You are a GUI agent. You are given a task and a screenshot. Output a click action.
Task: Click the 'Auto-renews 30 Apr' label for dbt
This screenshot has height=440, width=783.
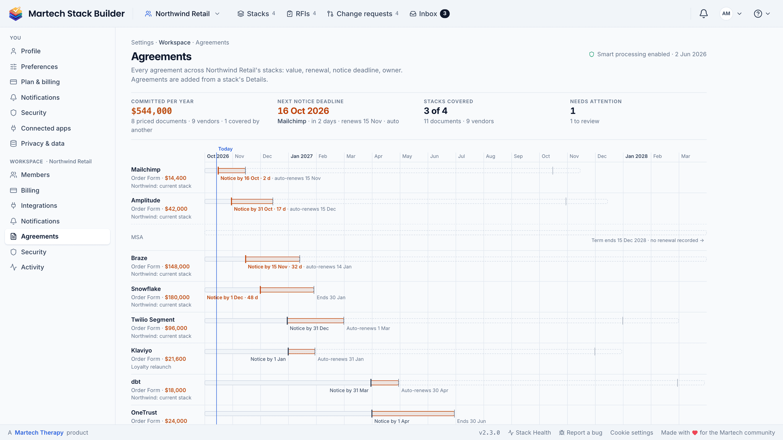click(425, 390)
